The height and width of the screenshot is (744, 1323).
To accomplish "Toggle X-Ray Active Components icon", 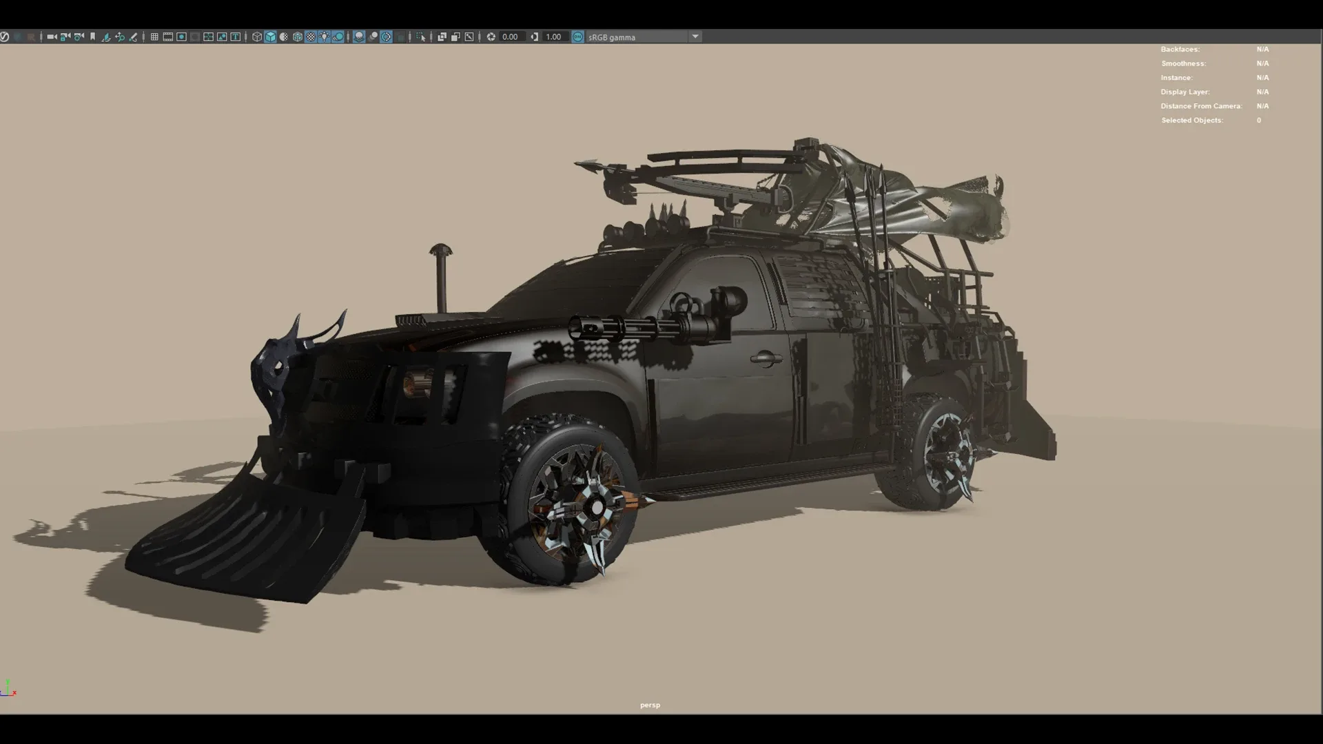I will point(455,37).
